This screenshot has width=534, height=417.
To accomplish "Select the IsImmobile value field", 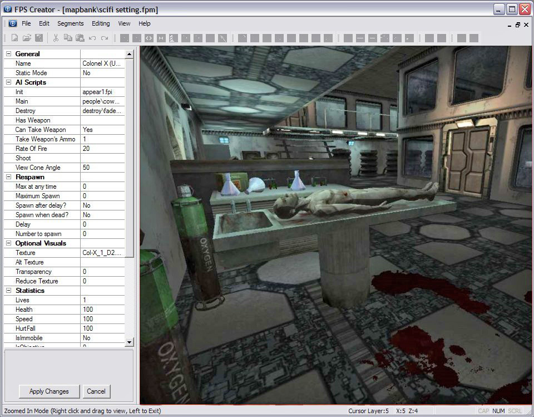I will (x=102, y=338).
